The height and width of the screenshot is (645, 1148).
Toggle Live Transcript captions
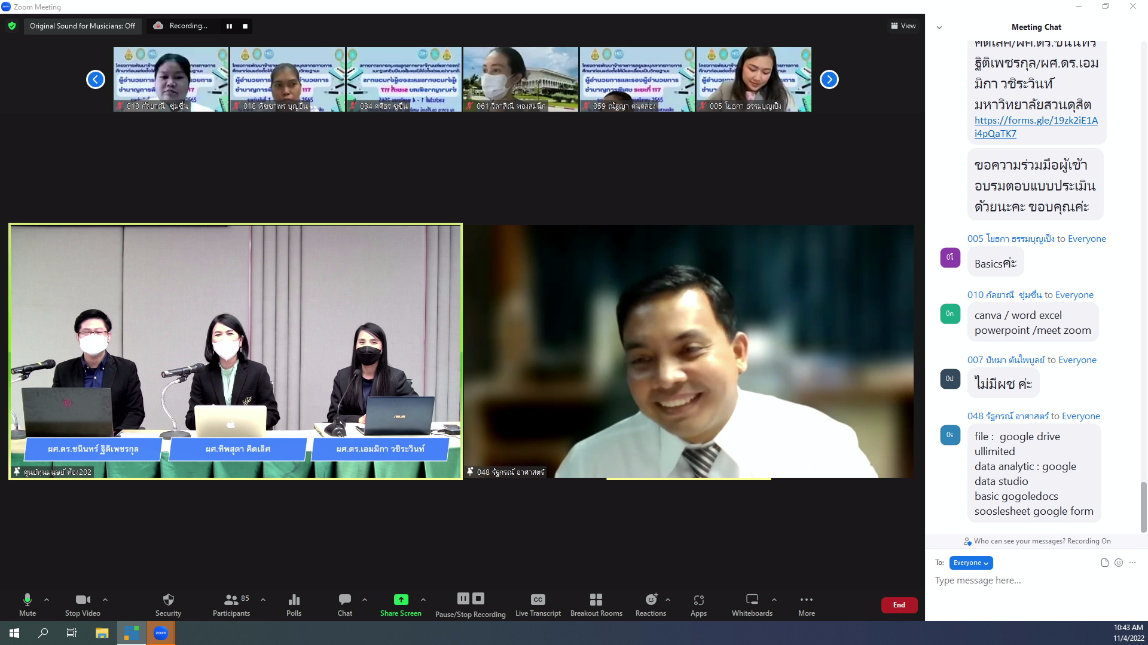[x=538, y=600]
